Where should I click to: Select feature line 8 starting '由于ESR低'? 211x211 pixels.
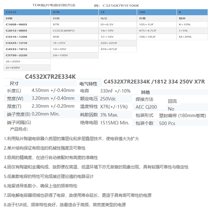tap(65, 205)
